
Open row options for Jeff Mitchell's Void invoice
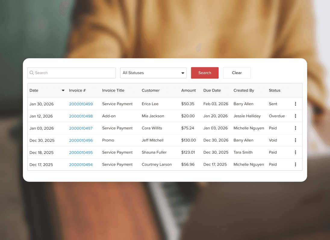tap(295, 140)
